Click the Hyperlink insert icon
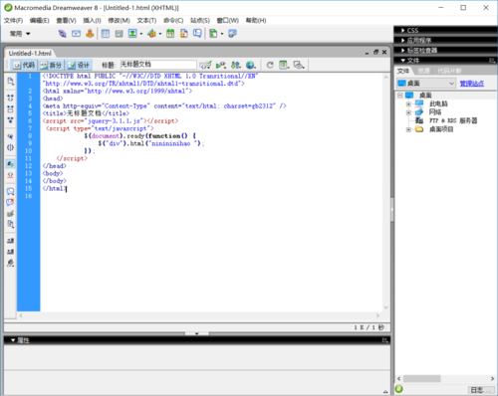 click(x=62, y=34)
